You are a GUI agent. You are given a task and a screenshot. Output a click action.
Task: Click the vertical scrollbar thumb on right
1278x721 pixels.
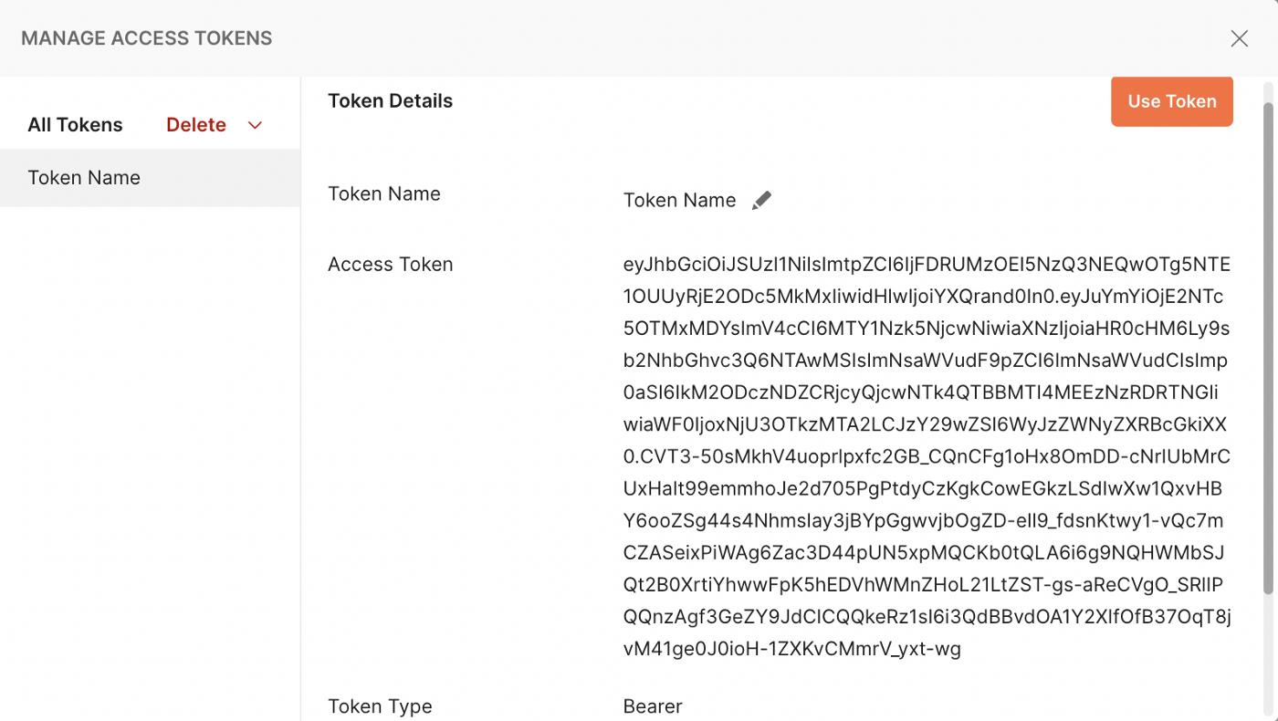[x=1268, y=347]
